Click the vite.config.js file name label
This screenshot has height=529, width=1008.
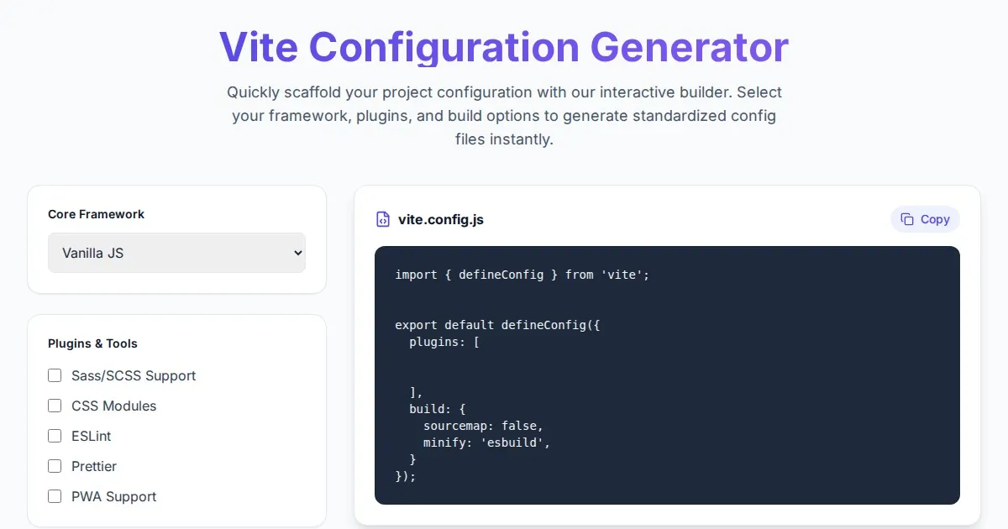point(440,220)
